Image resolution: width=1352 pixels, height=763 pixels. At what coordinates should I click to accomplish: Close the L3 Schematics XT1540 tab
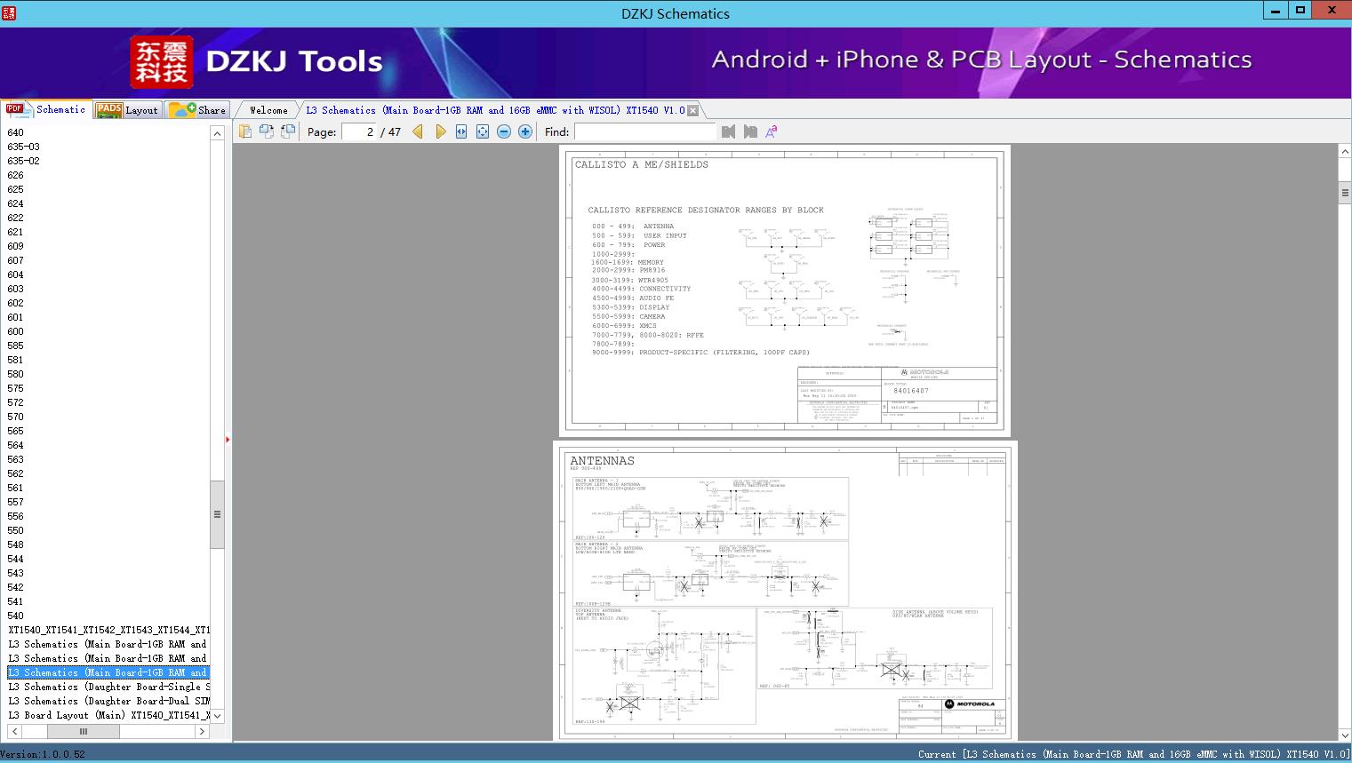pyautogui.click(x=692, y=111)
